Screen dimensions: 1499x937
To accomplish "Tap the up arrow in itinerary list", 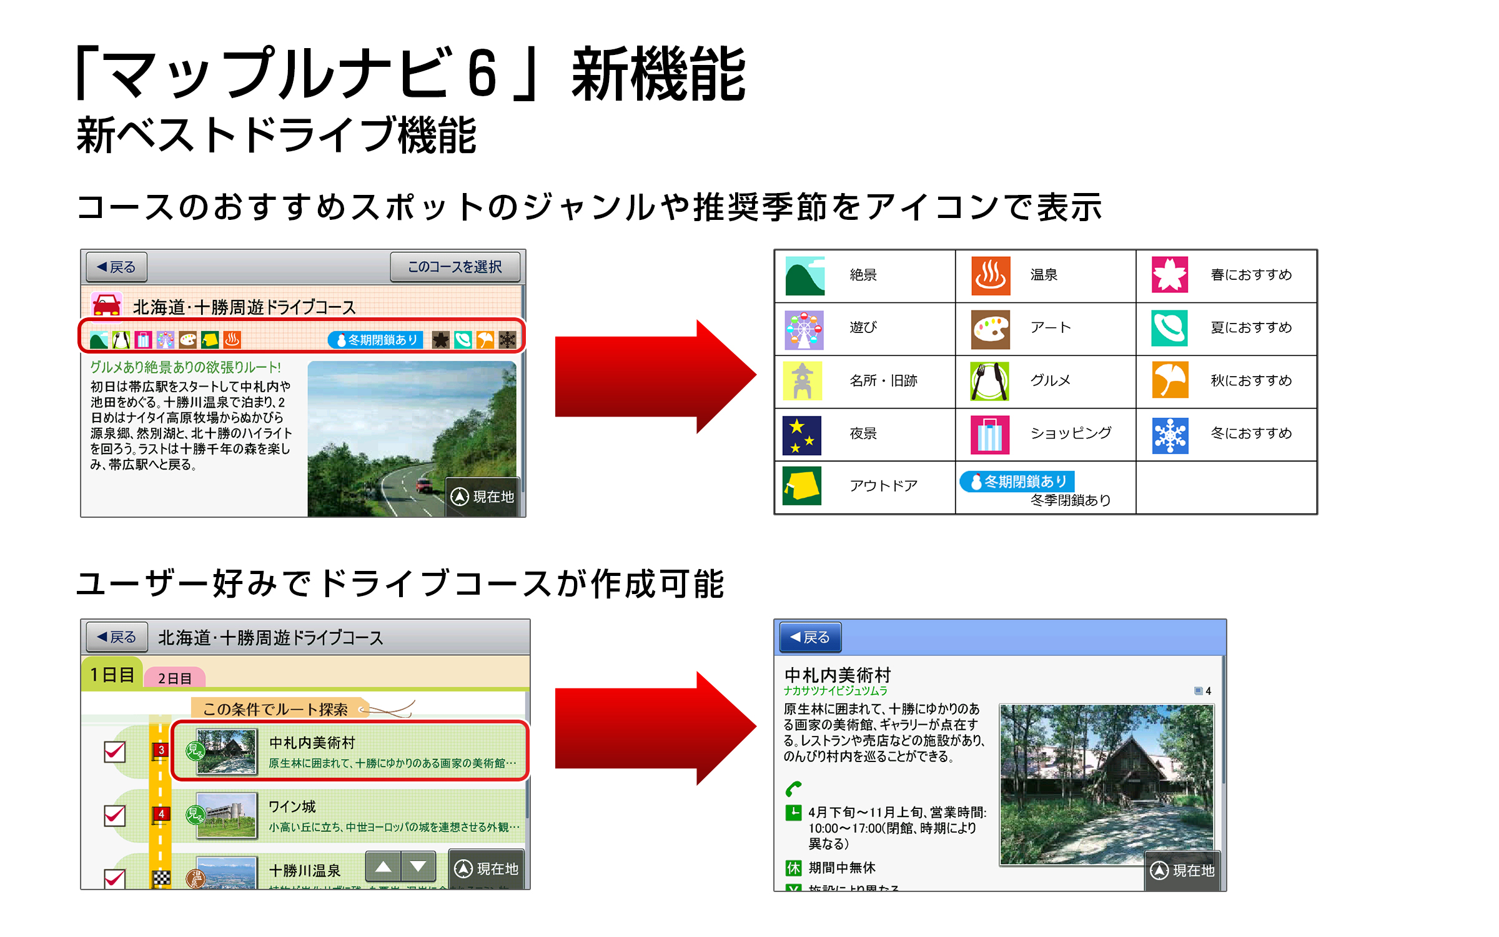I will point(383,867).
